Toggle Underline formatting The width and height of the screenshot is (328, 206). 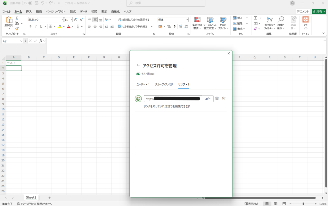click(41, 27)
